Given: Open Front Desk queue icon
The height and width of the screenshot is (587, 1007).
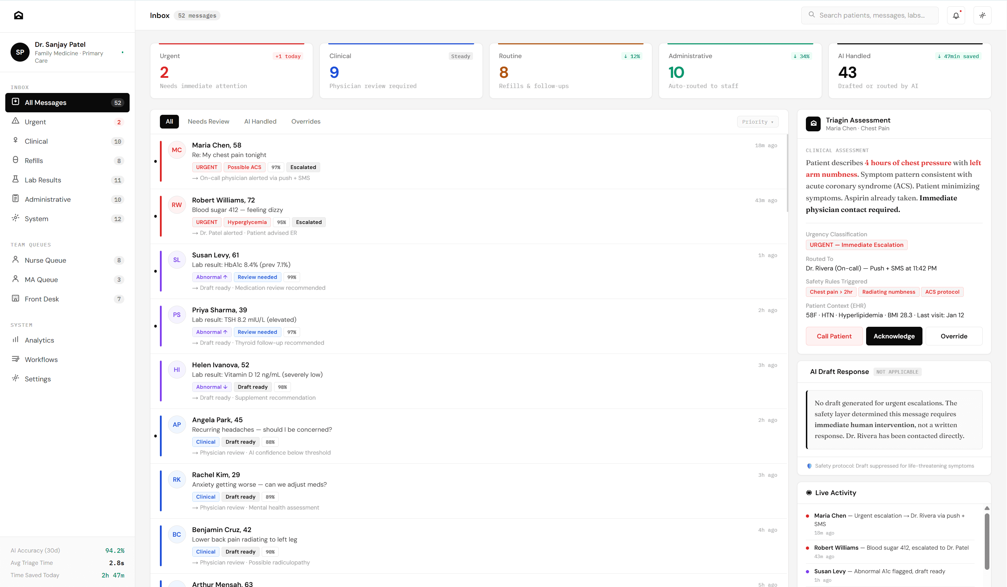Looking at the screenshot, I should pos(15,299).
